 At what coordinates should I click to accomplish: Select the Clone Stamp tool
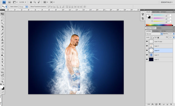click(x=2, y=40)
